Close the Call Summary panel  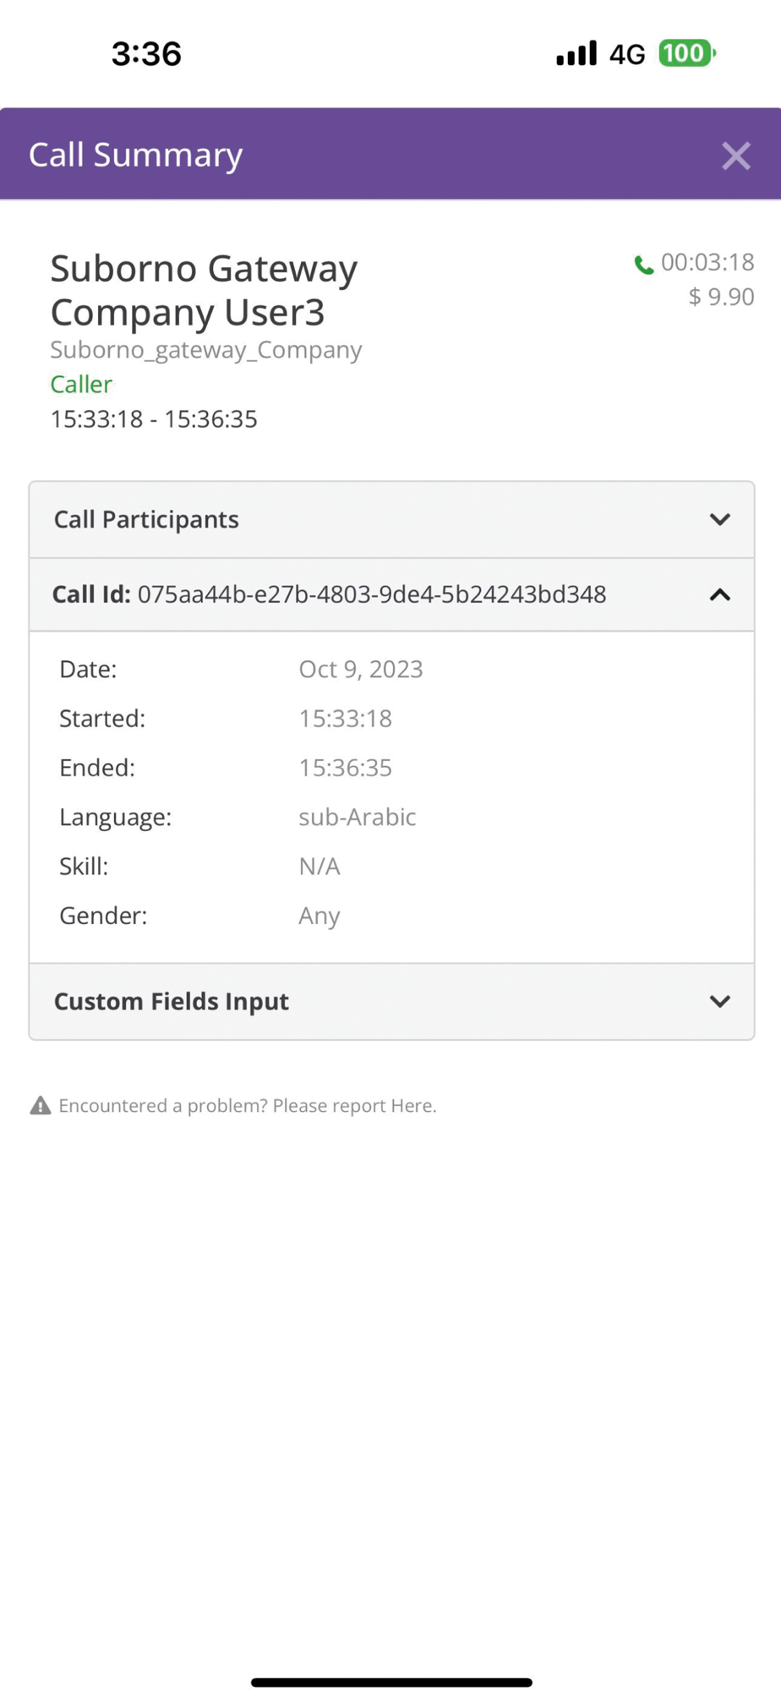point(735,156)
